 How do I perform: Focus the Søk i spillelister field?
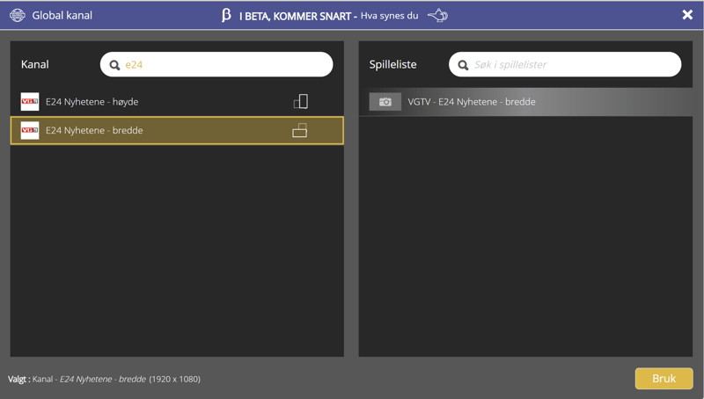(x=565, y=64)
